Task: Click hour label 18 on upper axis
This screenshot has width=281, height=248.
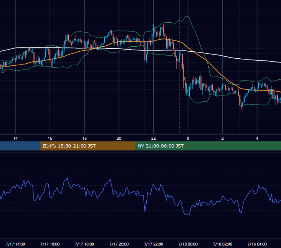Action: [84, 138]
